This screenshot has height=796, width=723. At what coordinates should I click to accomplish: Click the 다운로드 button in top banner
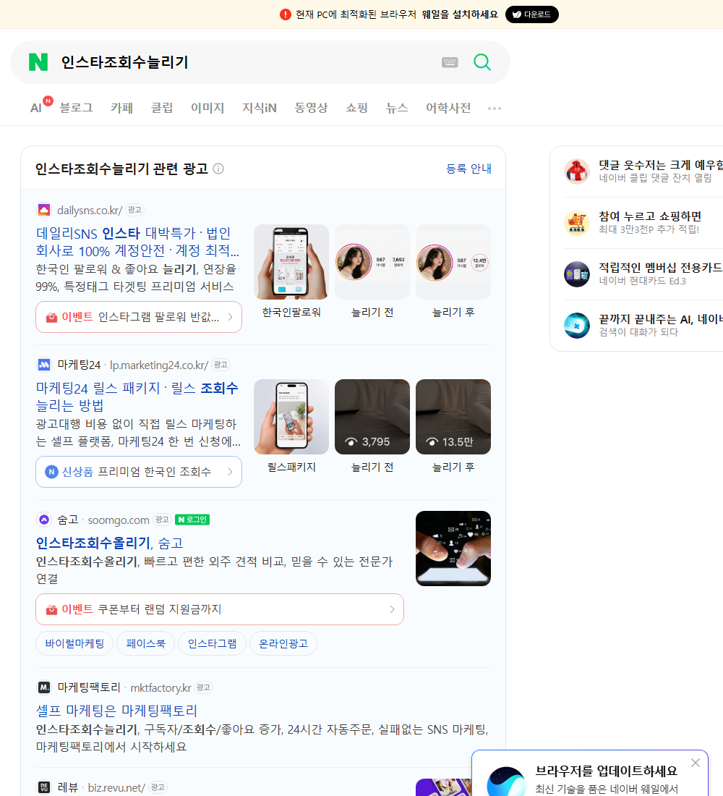click(x=531, y=14)
